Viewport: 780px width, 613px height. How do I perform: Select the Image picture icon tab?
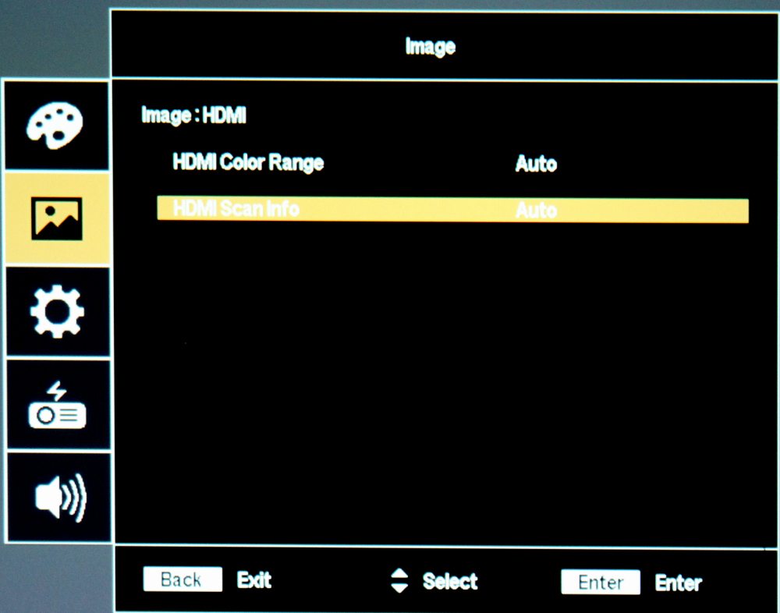[x=57, y=218]
